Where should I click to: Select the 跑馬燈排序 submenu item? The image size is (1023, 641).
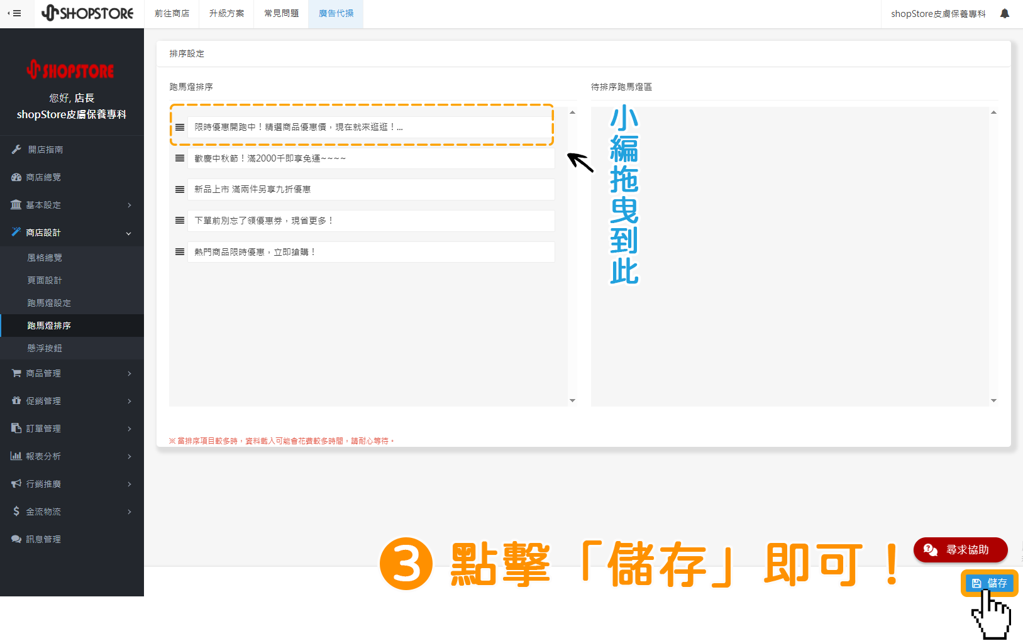pos(72,326)
